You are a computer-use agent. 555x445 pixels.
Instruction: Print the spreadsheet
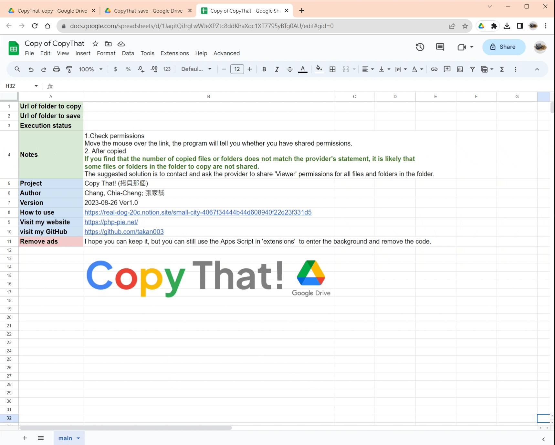tap(57, 69)
